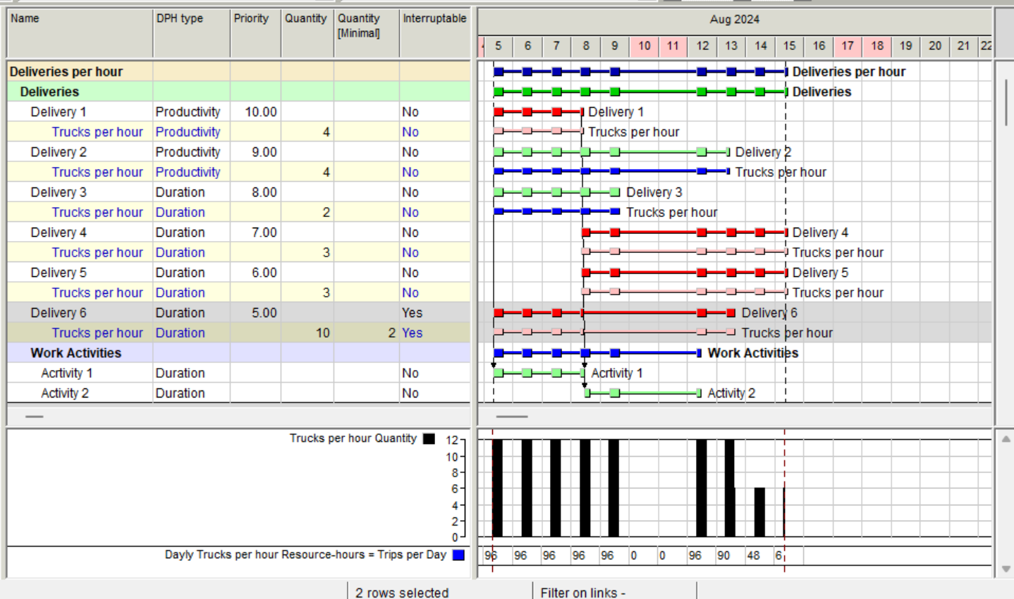This screenshot has width=1014, height=599.
Task: Click Trucks per hour name under Delivery 1
Action: (x=97, y=132)
